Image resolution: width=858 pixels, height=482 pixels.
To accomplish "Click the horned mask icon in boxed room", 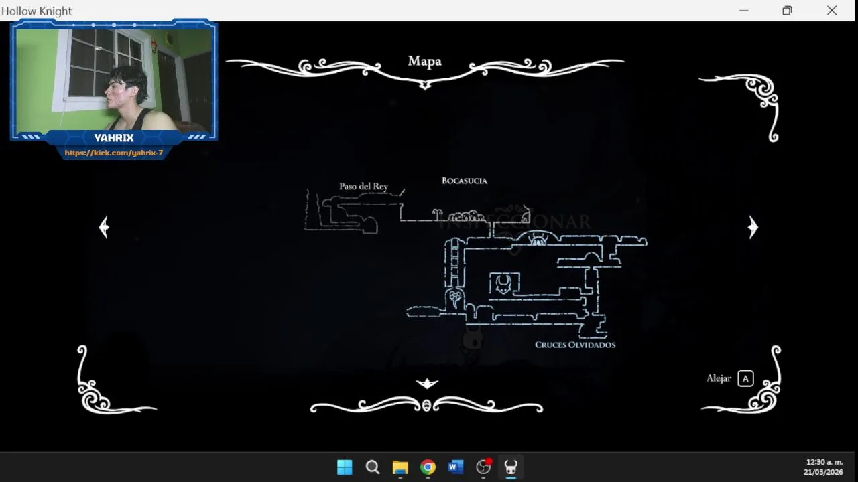I will tap(504, 284).
